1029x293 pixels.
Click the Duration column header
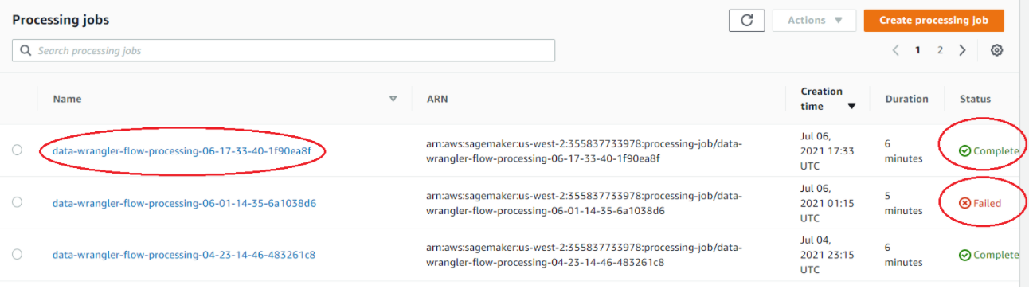(906, 99)
